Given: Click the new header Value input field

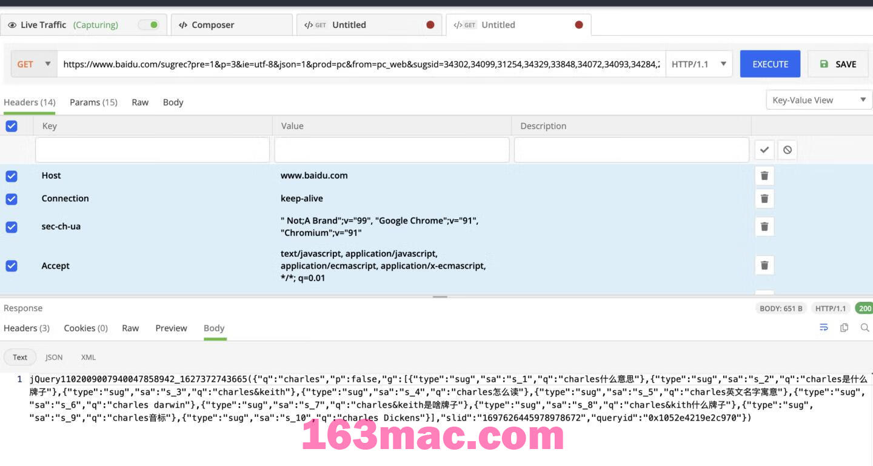Looking at the screenshot, I should pyautogui.click(x=392, y=150).
